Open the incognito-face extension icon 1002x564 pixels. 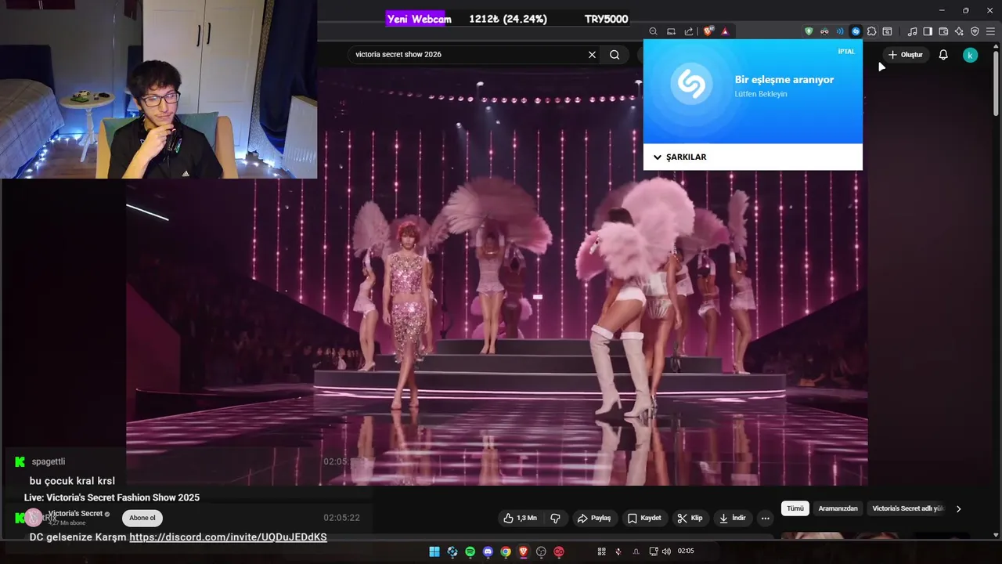click(824, 31)
